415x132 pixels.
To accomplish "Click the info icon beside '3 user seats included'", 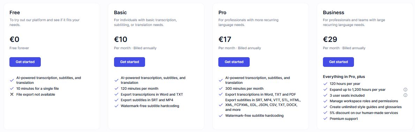I will (x=405, y=95).
